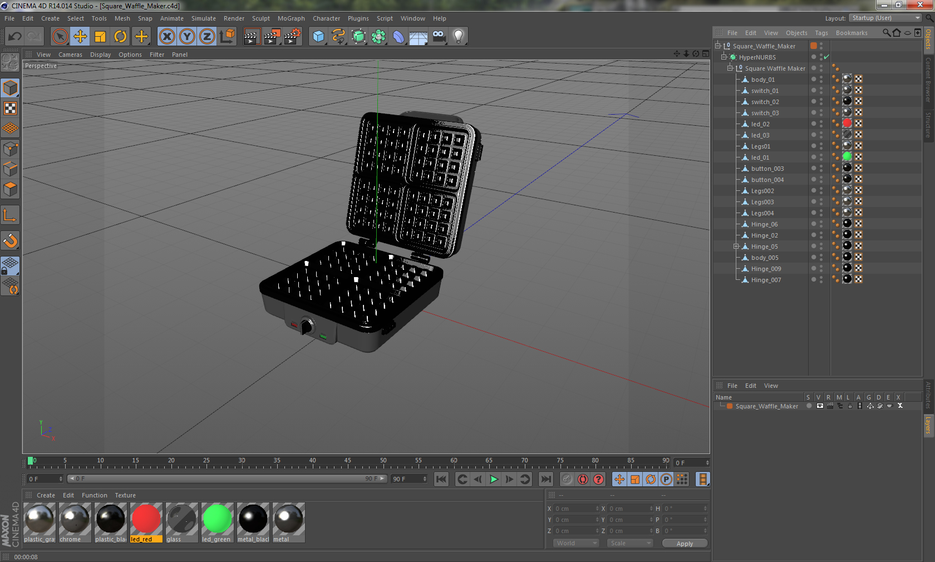Select the chrome material swatch

coord(75,522)
